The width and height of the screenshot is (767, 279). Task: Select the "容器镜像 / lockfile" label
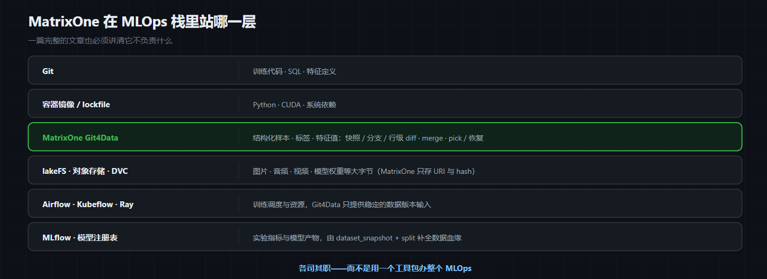(76, 104)
